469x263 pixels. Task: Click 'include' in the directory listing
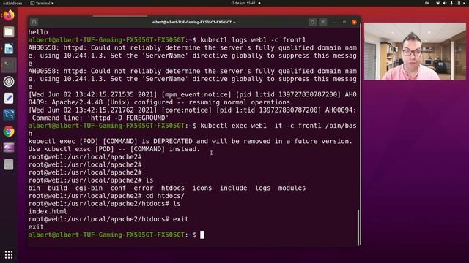[234, 188]
